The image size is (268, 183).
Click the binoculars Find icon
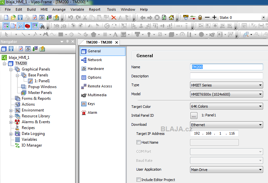pos(42,26)
